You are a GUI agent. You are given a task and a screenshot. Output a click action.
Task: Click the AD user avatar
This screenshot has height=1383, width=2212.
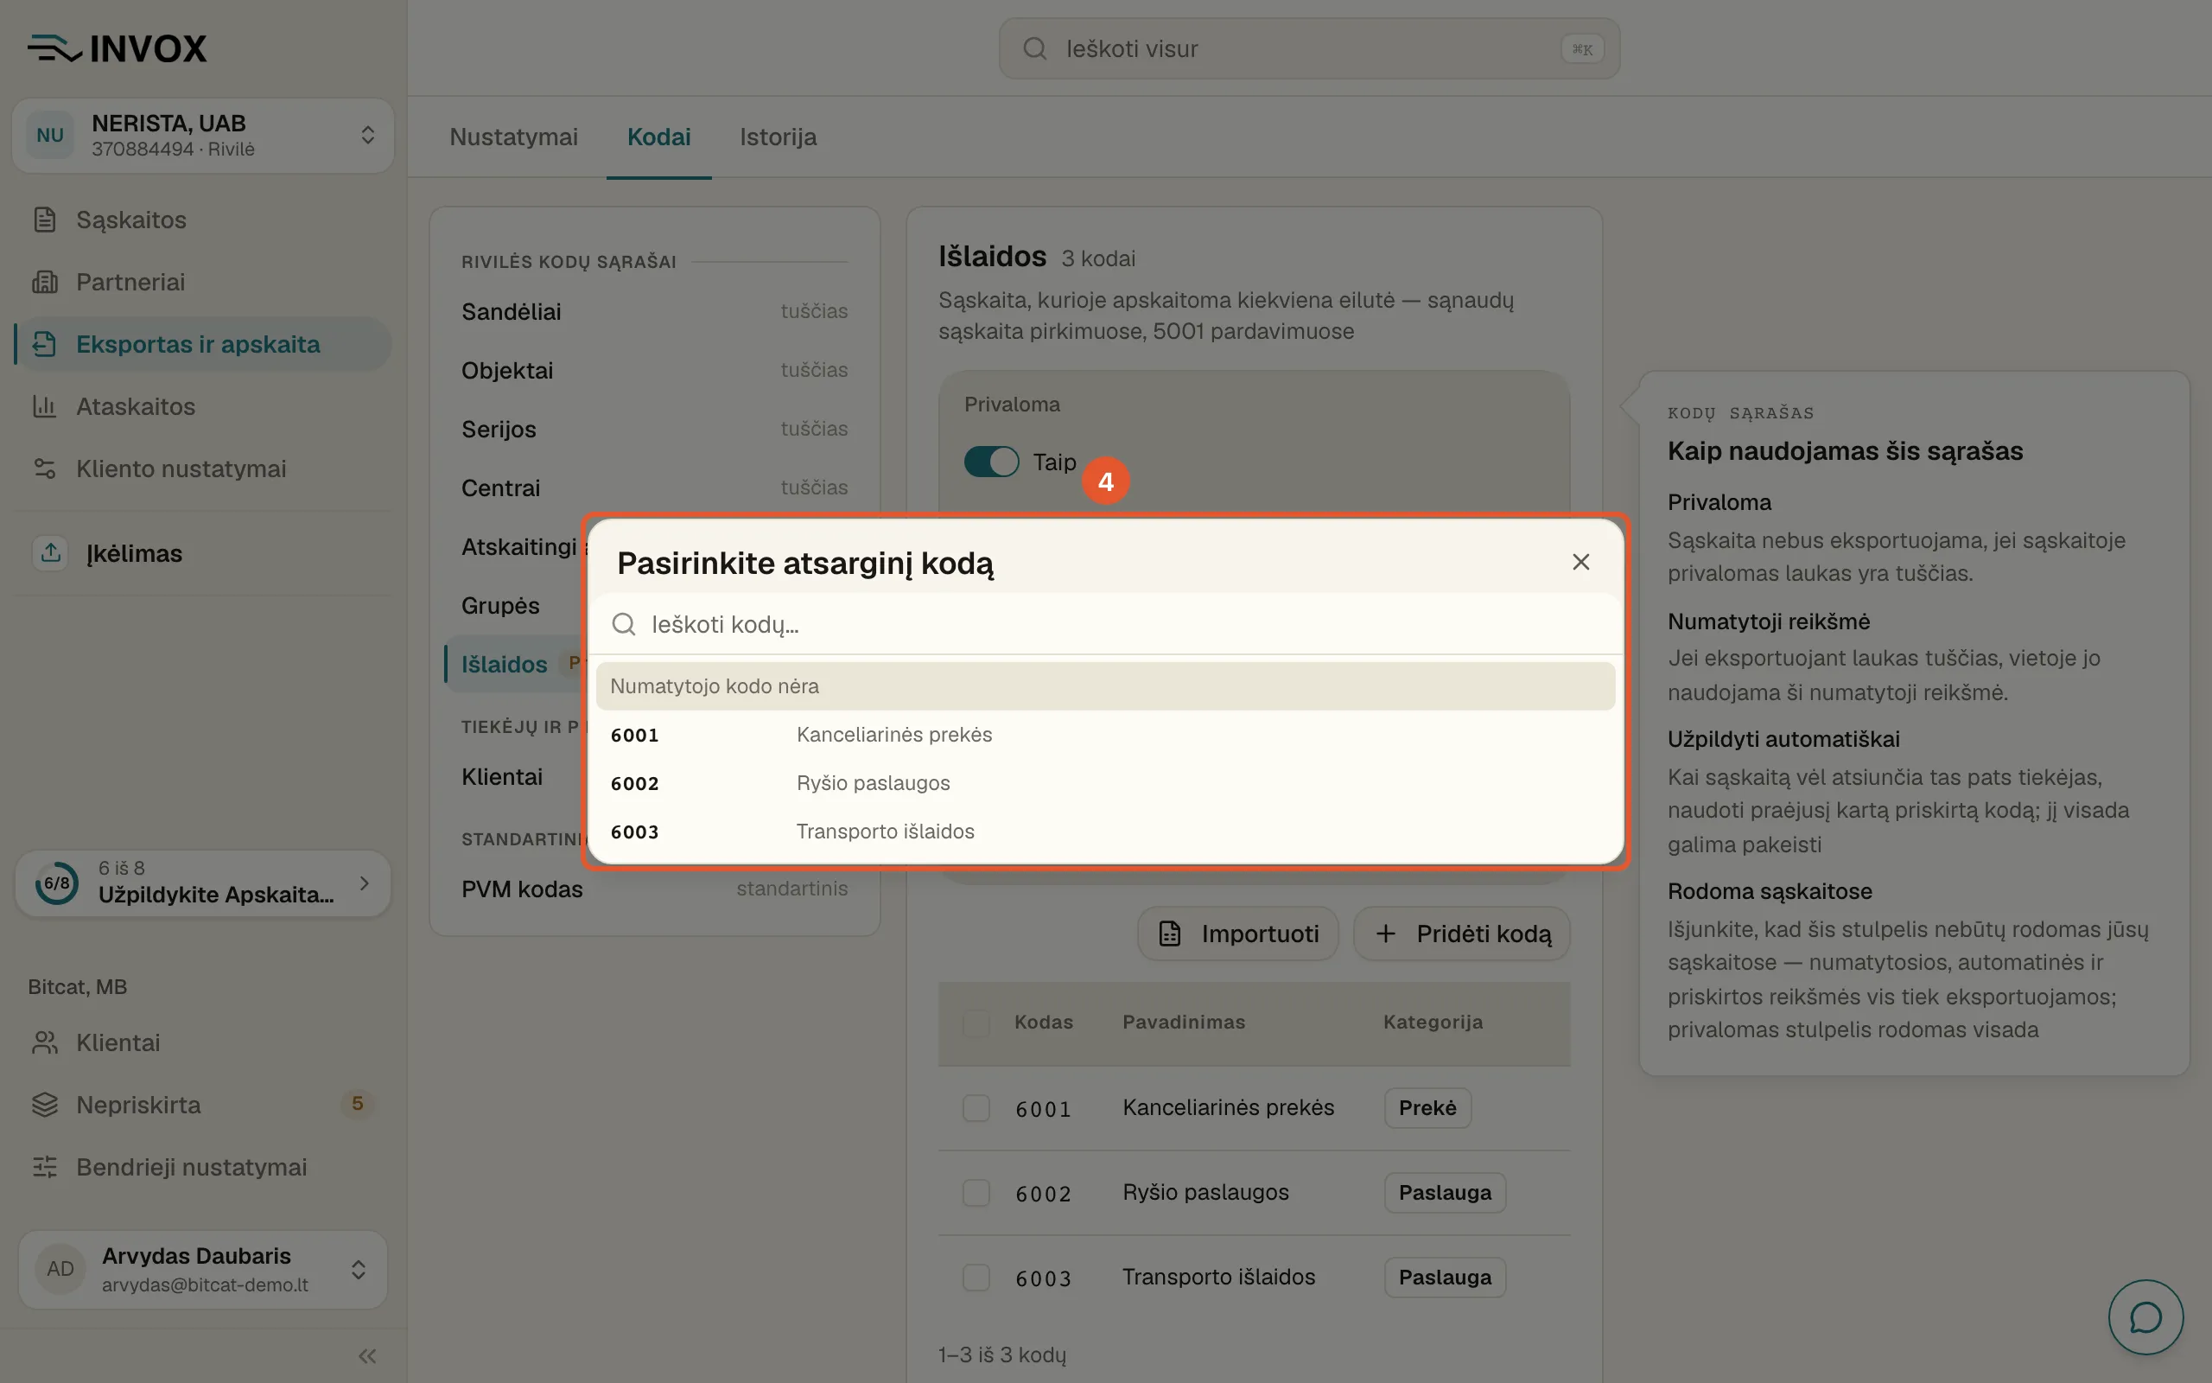pos(60,1269)
